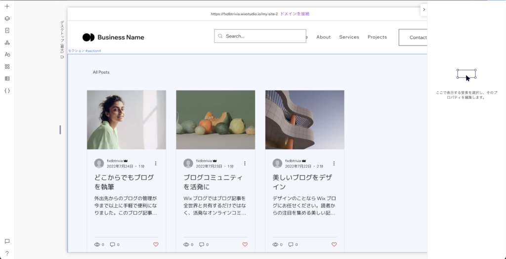Viewport: 506px width, 259px height.
Task: Like the どこからでもブログ post heart
Action: pos(156,245)
